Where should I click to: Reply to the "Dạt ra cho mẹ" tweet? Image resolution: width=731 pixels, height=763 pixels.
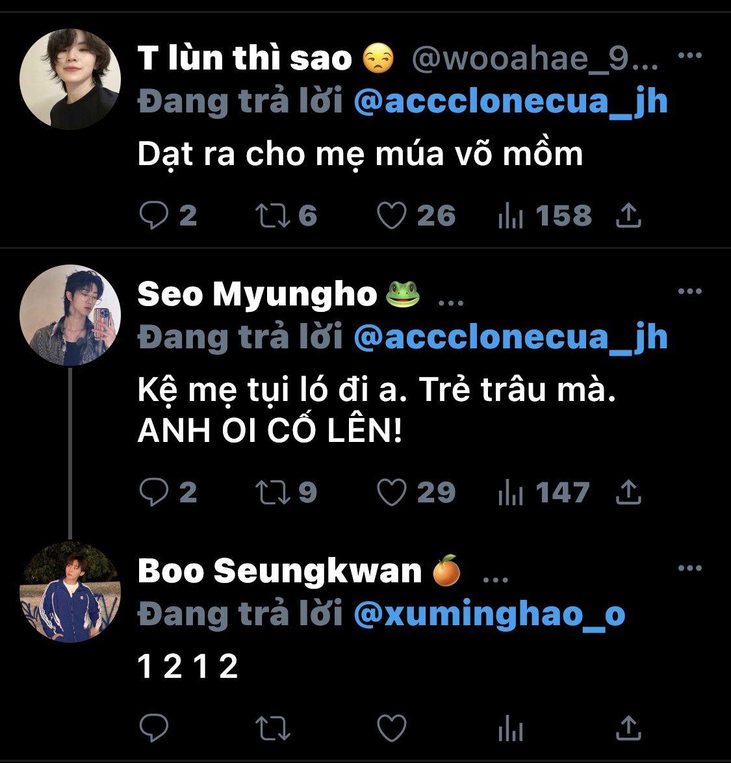154,216
